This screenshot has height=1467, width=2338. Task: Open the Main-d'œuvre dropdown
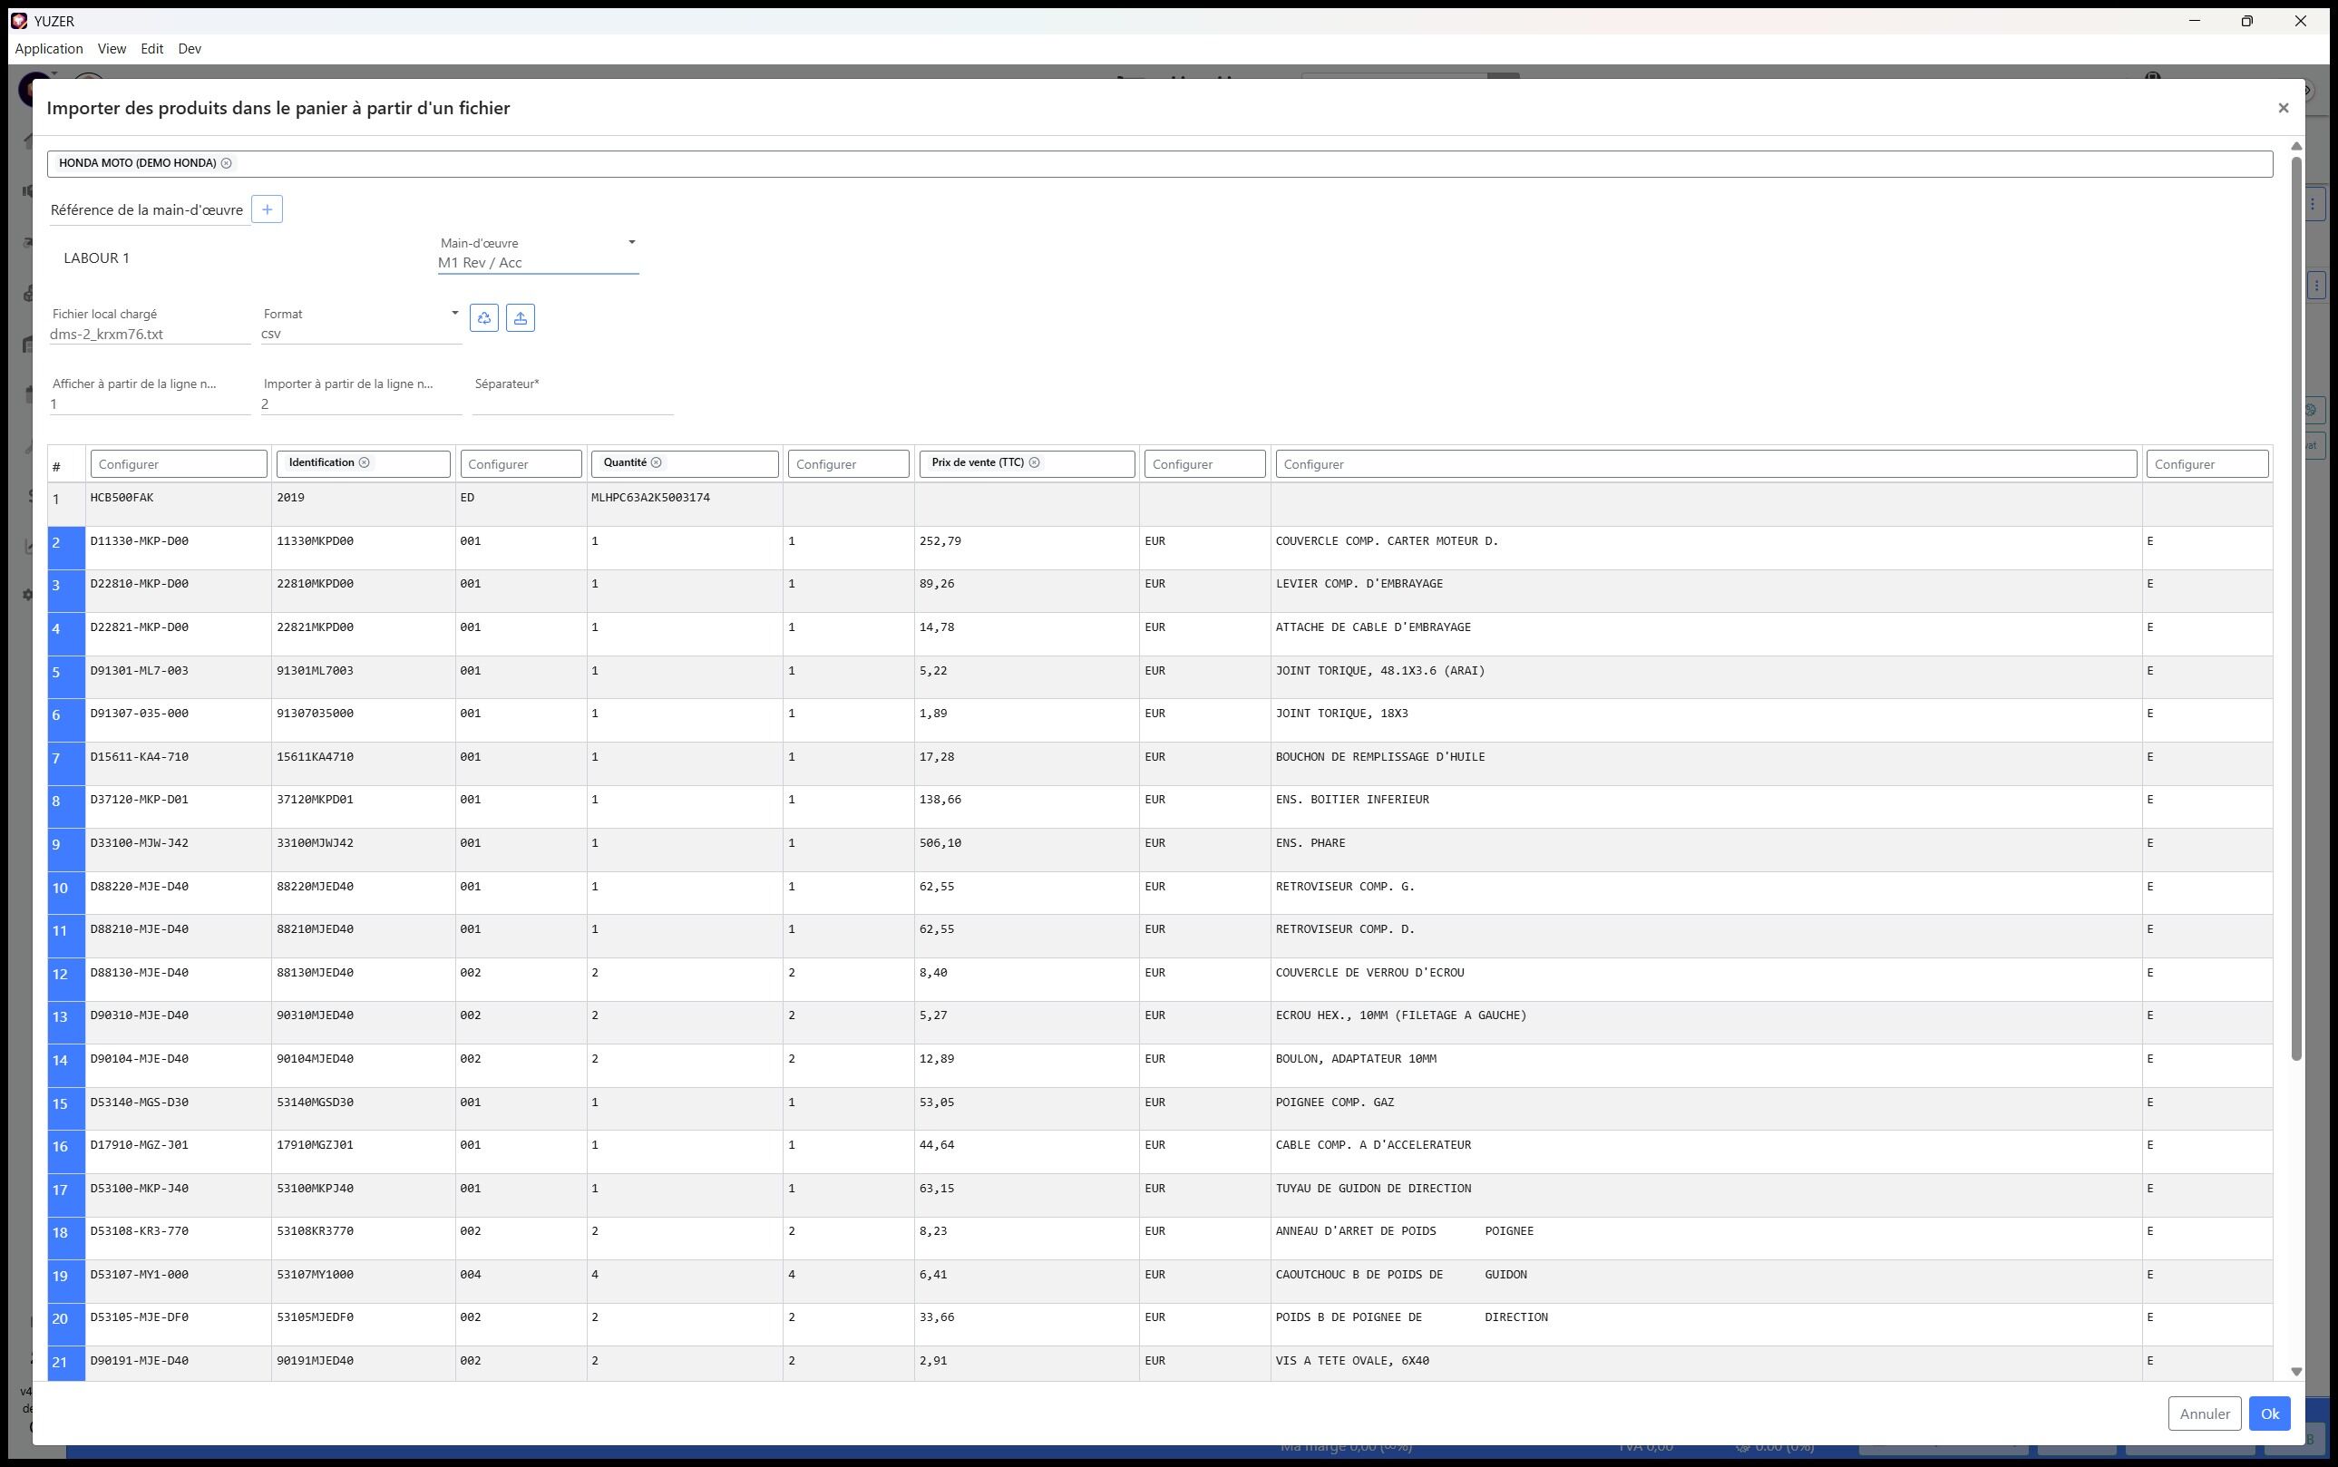[632, 243]
